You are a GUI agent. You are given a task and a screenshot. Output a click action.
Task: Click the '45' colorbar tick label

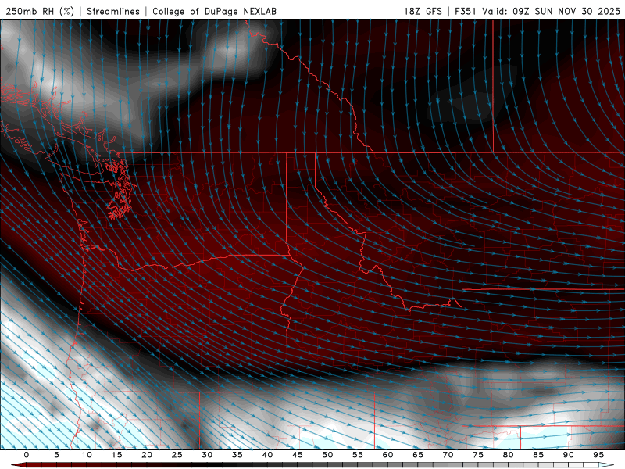(298, 455)
